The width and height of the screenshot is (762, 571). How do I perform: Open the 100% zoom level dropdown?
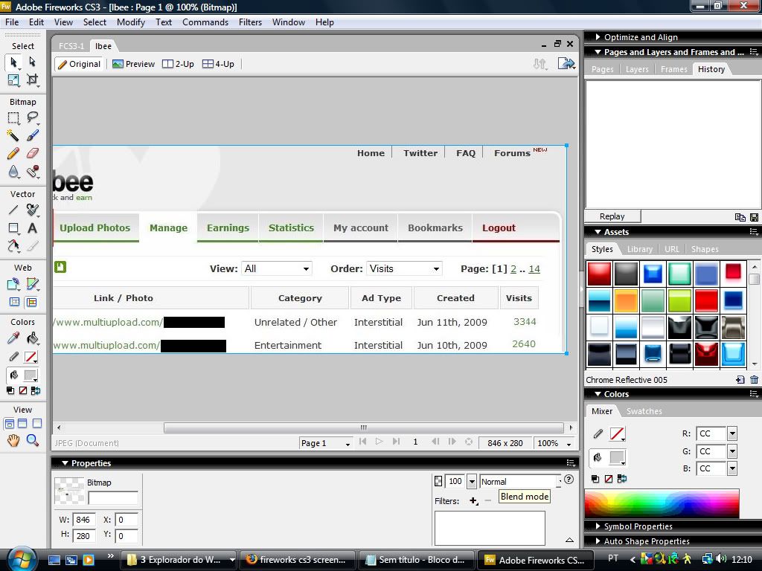554,443
